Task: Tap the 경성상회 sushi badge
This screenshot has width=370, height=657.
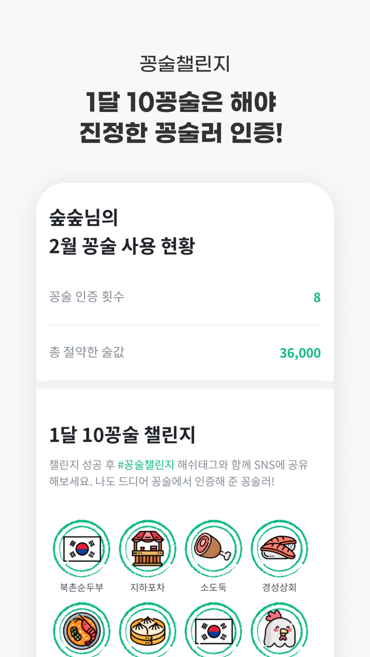Action: coord(280,549)
